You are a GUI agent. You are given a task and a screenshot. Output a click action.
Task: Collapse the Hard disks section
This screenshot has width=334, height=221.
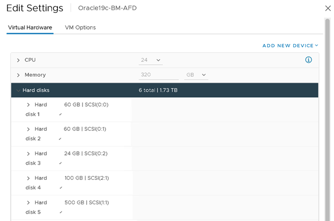[18, 90]
